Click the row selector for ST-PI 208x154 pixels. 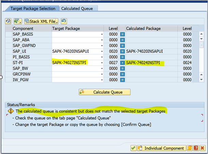coord(9,63)
